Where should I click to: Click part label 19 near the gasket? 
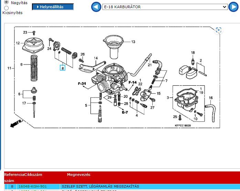coord(201,93)
